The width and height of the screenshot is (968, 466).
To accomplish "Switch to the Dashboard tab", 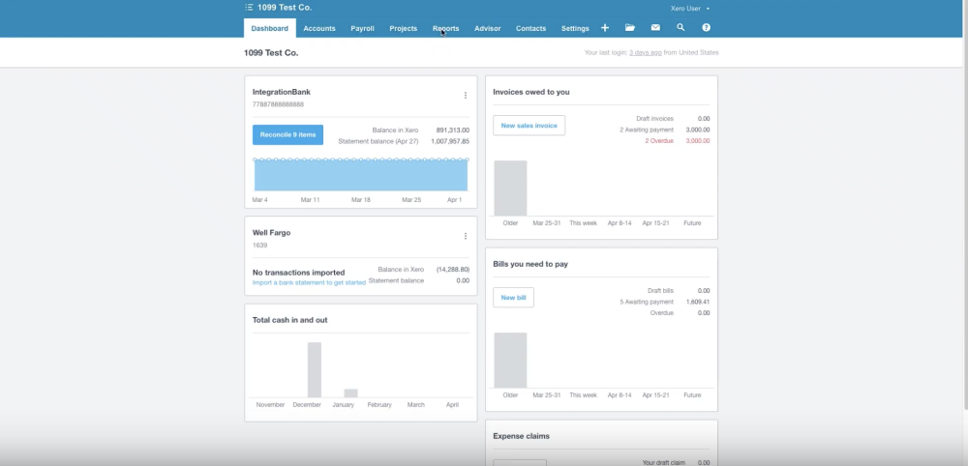I will (x=270, y=28).
